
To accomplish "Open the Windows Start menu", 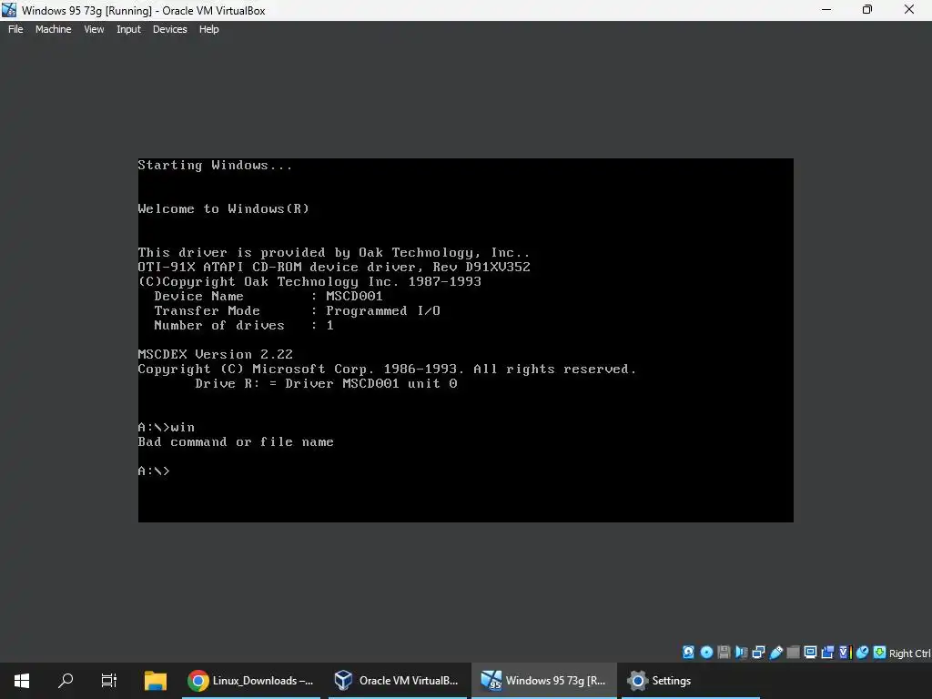I will (22, 681).
